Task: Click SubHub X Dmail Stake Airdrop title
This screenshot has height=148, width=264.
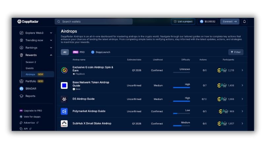Action: point(92,123)
